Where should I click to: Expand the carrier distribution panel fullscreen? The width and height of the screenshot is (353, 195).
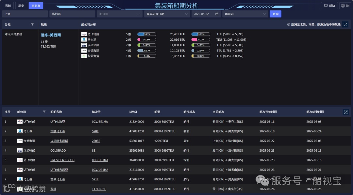pyautogui.click(x=345, y=24)
